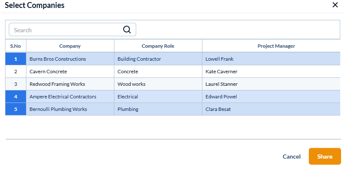Deselect row number 4 cell
The image size is (344, 172).
pyautogui.click(x=16, y=97)
